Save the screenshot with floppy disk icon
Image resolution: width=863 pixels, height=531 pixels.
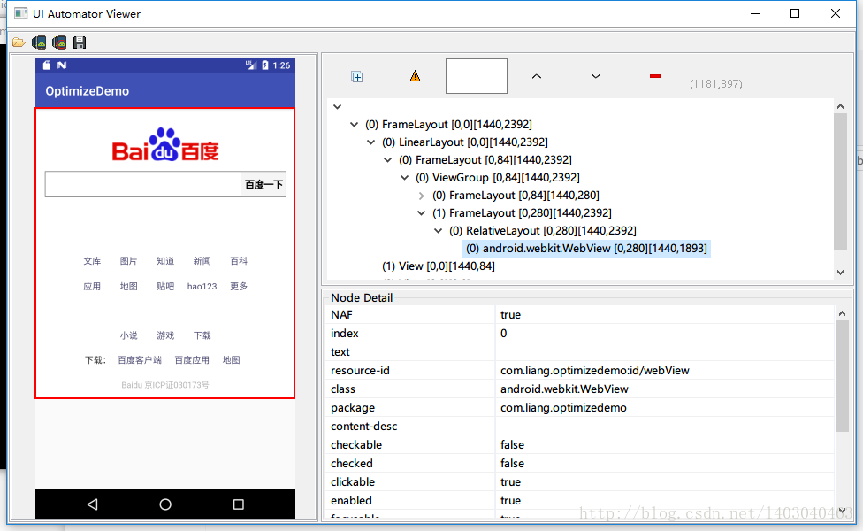(x=80, y=42)
